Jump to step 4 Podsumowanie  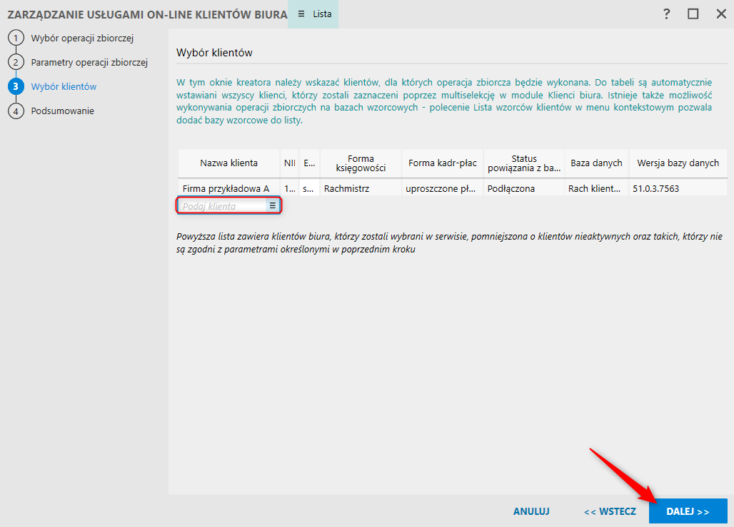62,111
